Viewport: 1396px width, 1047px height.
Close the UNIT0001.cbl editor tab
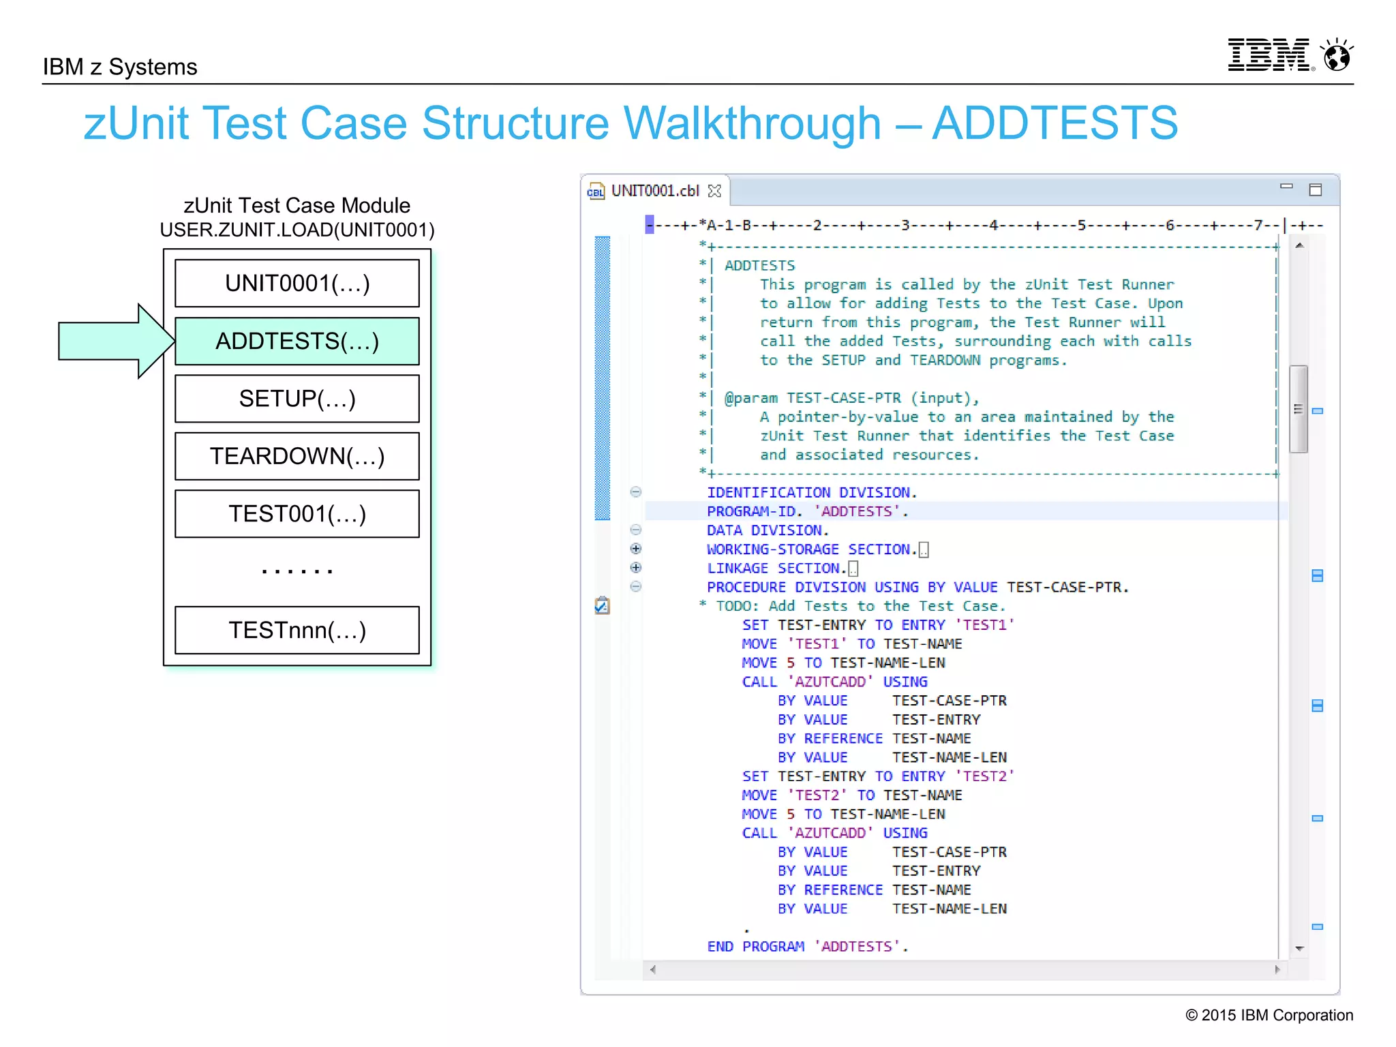(714, 191)
